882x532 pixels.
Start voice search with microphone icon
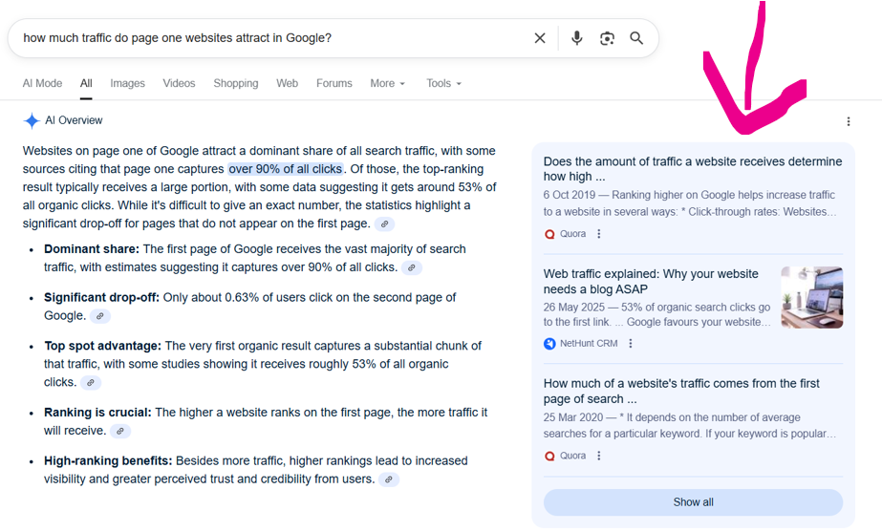click(576, 38)
